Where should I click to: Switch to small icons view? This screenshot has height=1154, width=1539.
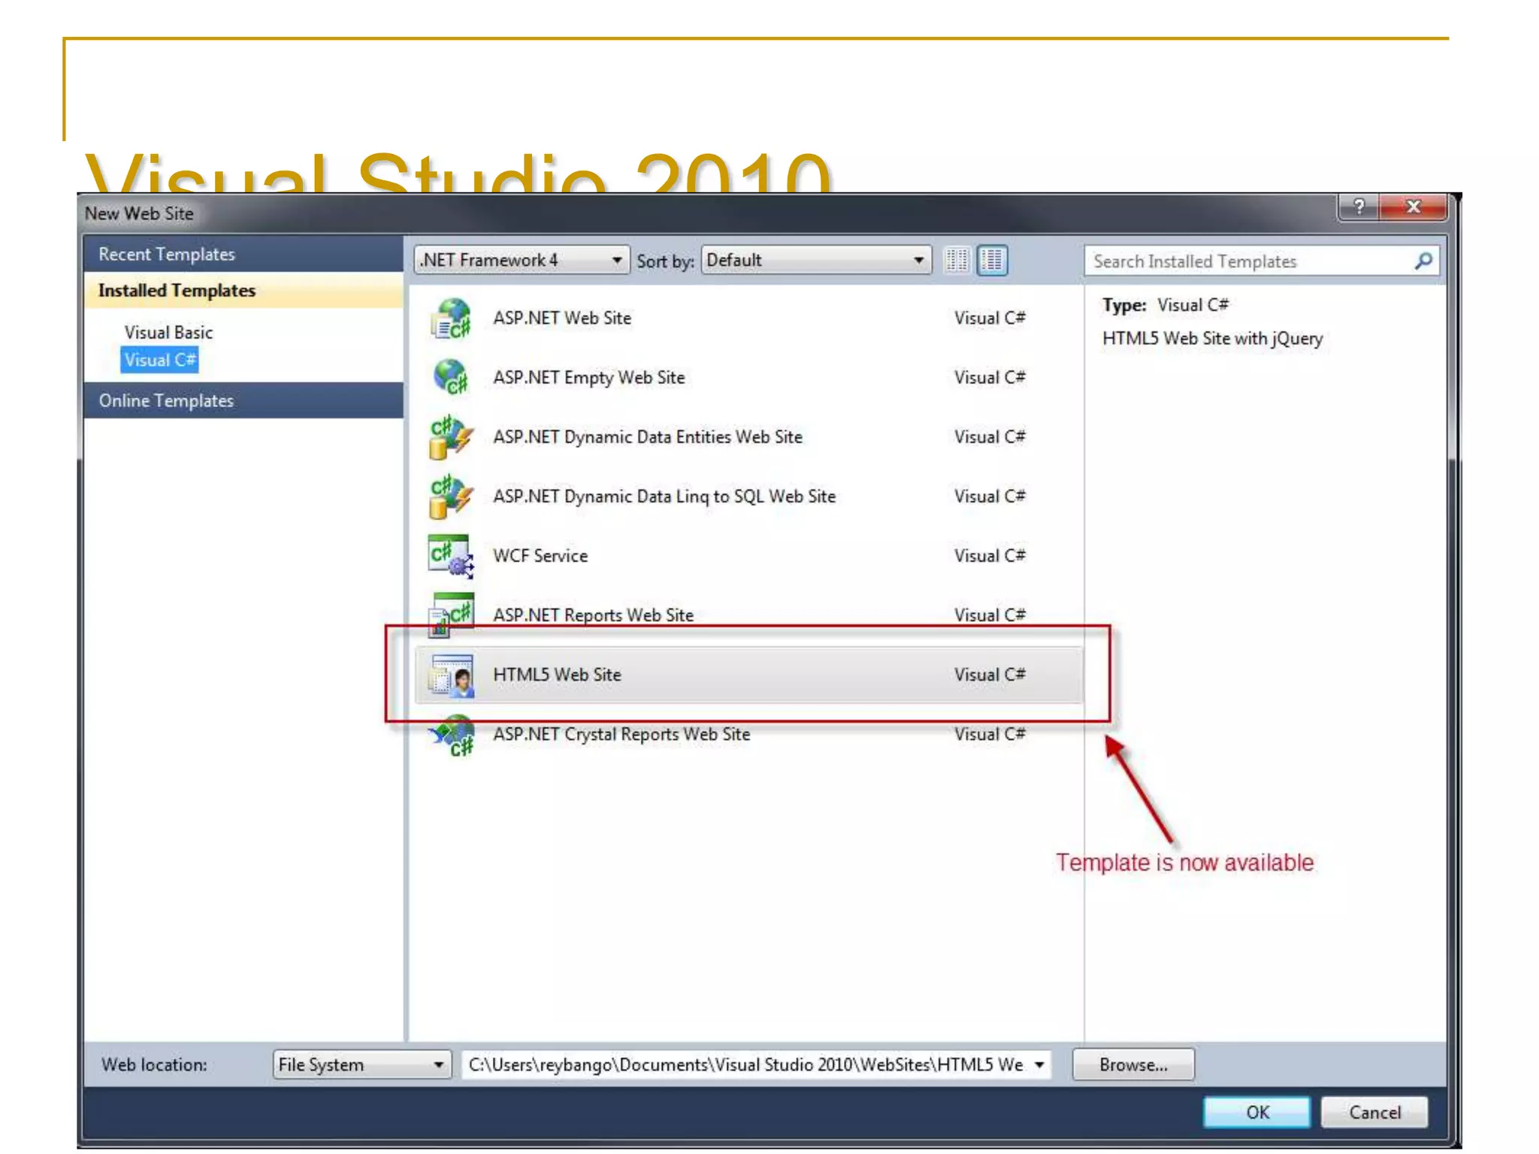957,261
